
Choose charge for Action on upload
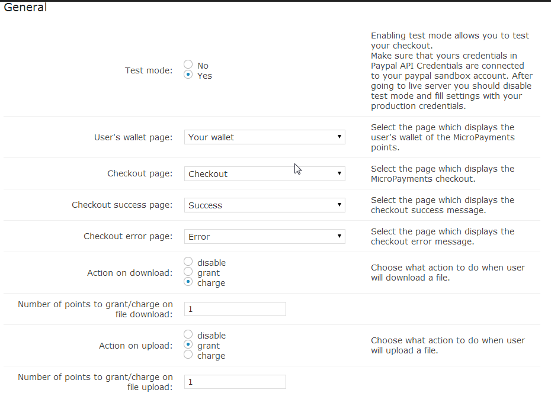(188, 355)
